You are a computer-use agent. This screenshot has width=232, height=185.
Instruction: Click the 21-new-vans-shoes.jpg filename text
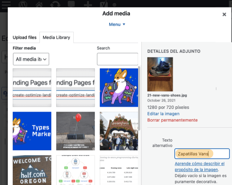(x=167, y=95)
